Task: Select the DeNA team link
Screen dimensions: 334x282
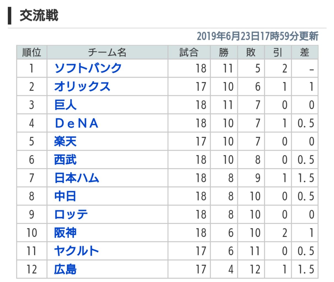Action: [x=77, y=123]
